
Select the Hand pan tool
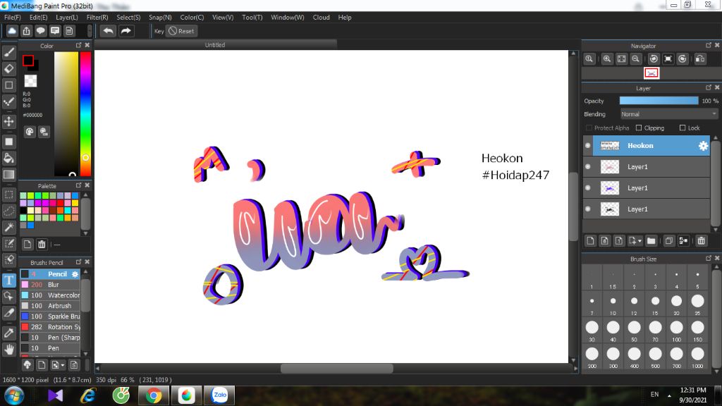point(8,350)
